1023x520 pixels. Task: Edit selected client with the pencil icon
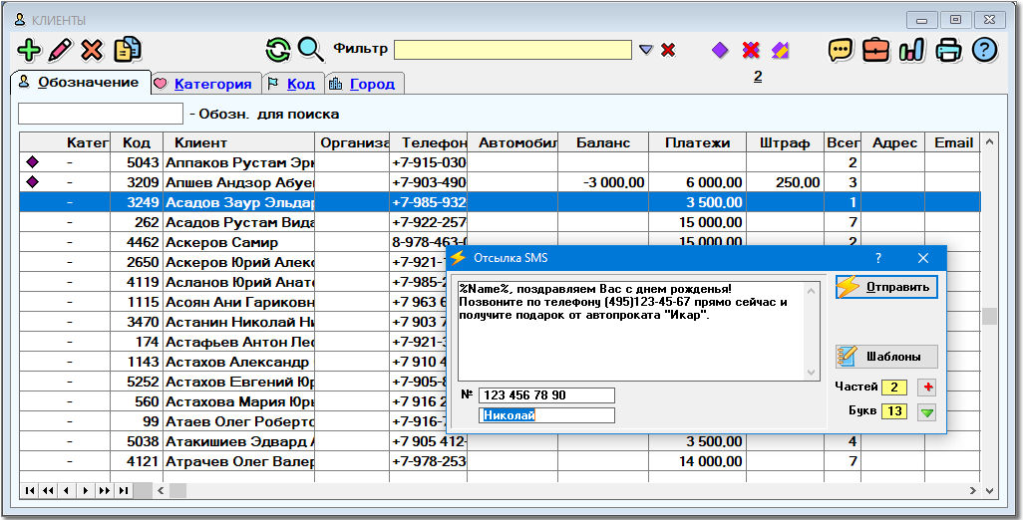(60, 50)
